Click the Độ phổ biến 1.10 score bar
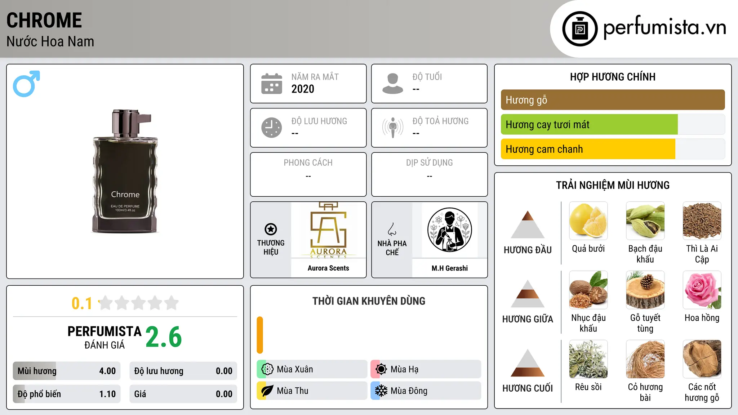Screen dimensions: 738x415 [x=67, y=394]
